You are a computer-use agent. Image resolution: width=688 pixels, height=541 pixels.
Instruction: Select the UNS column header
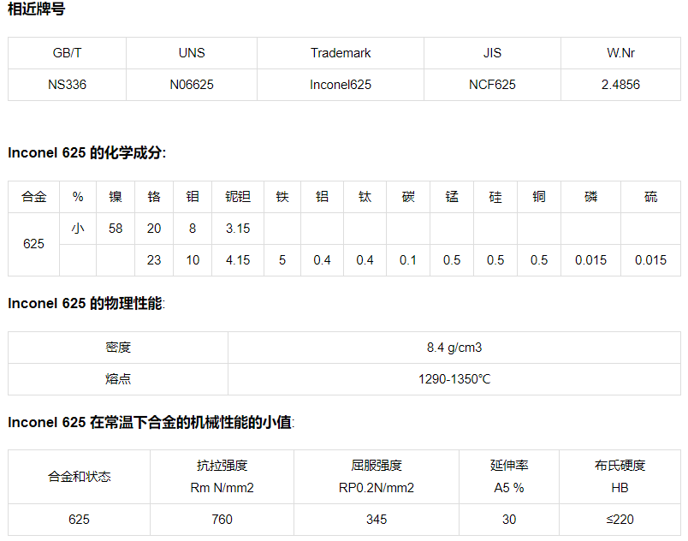click(x=192, y=53)
